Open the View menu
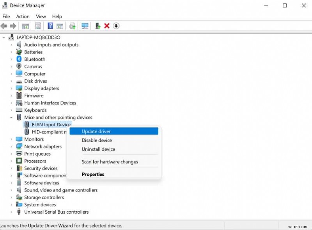 pyautogui.click(x=41, y=16)
